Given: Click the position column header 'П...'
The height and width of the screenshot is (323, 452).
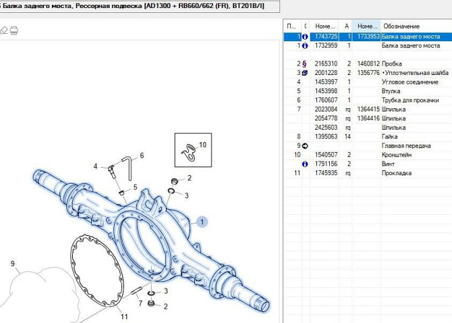Looking at the screenshot, I should (x=292, y=26).
